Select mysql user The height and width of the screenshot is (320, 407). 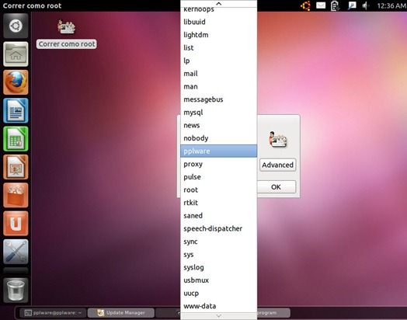(x=219, y=113)
